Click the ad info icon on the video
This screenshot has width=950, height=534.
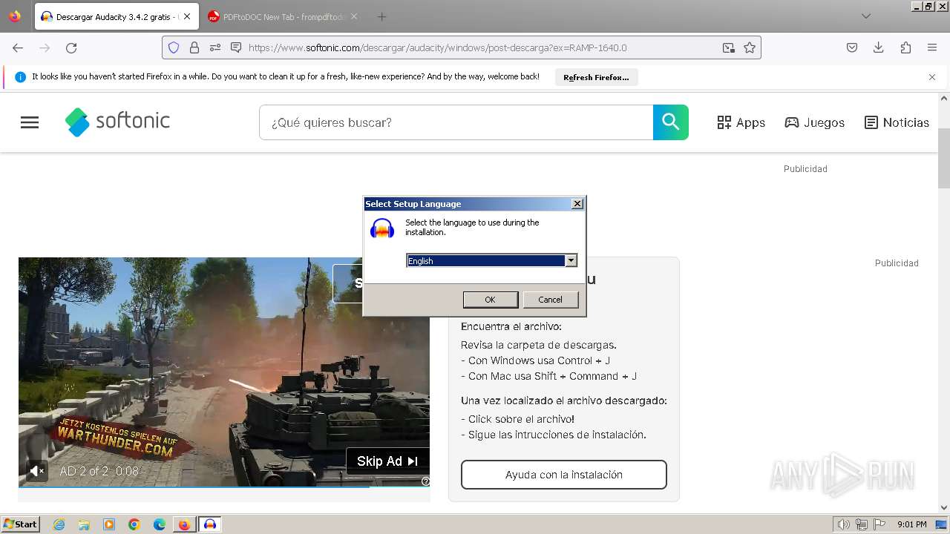tap(425, 481)
